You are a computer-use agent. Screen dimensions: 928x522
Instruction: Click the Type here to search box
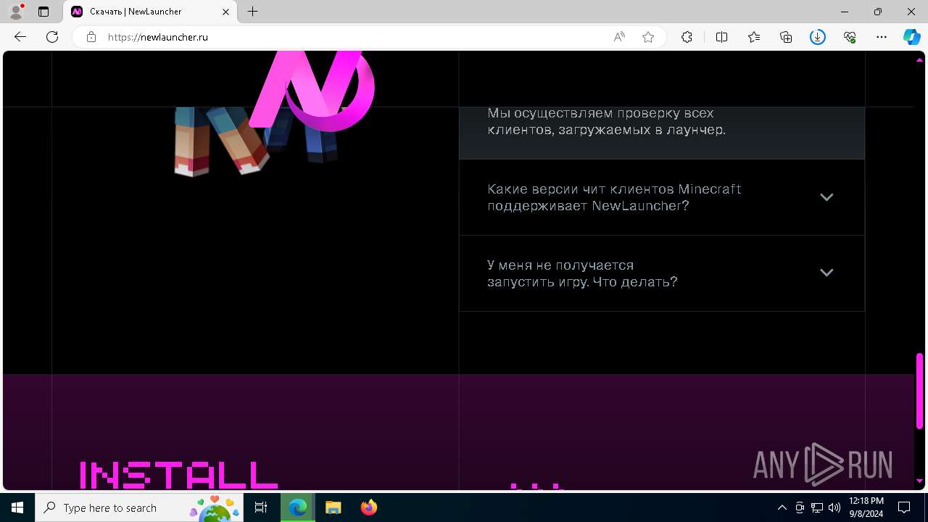(x=140, y=507)
